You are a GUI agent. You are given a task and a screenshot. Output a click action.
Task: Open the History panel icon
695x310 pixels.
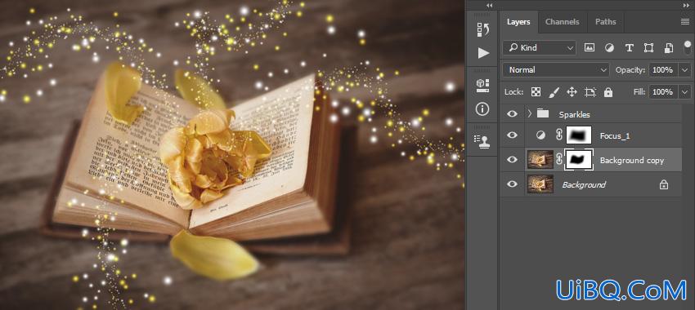tap(482, 29)
